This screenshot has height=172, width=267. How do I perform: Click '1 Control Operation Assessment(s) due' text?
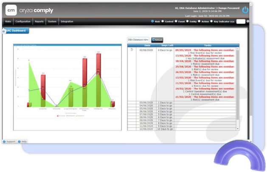tap(205, 92)
